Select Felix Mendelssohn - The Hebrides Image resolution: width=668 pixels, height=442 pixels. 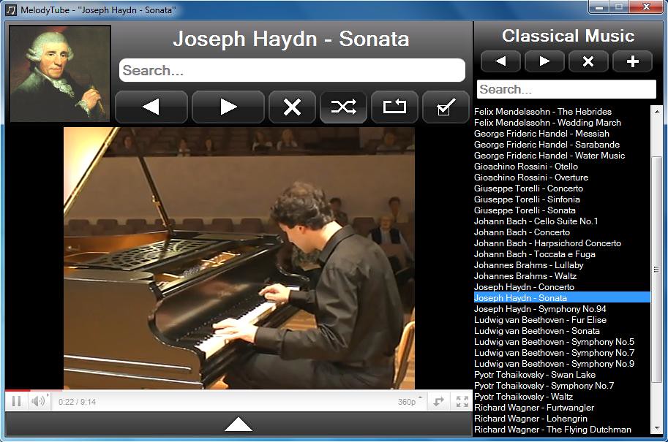[562, 112]
